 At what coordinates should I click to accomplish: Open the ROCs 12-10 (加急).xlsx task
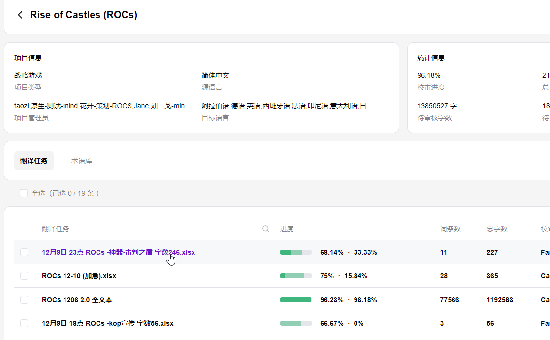click(x=79, y=276)
